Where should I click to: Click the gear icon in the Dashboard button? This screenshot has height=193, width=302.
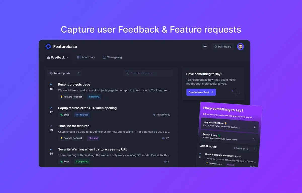tap(216, 46)
